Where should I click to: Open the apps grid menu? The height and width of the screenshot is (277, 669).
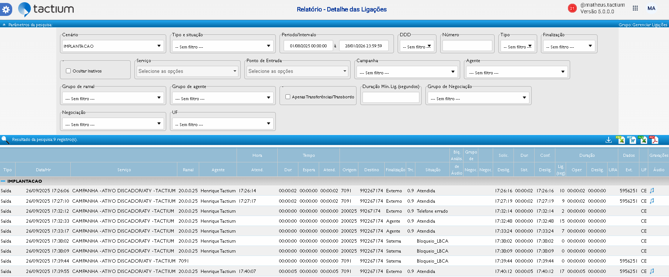635,8
